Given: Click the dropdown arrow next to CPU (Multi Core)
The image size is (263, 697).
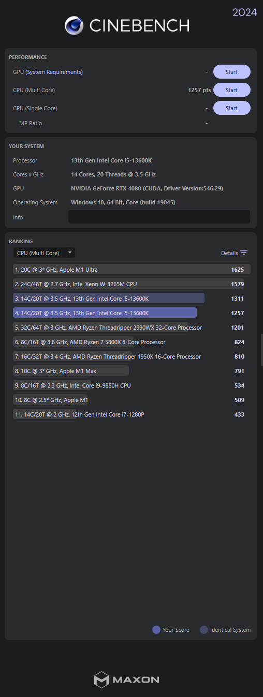Looking at the screenshot, I should 70,253.
